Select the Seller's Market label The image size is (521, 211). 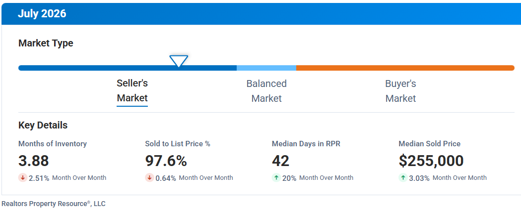(x=132, y=90)
